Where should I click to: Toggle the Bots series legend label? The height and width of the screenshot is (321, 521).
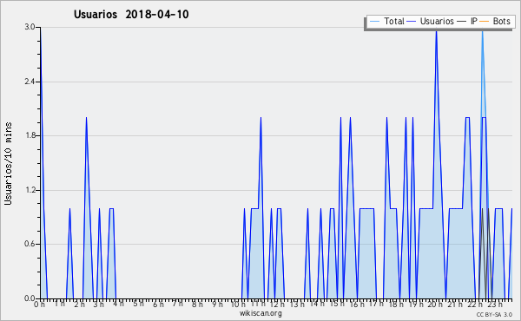(x=501, y=21)
